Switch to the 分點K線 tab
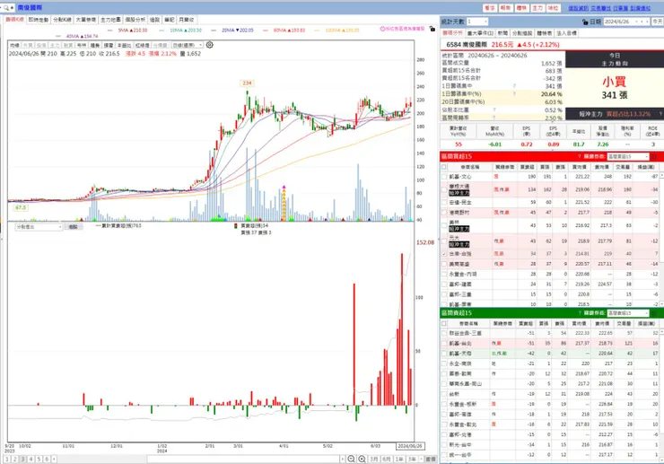The height and width of the screenshot is (464, 664). pyautogui.click(x=62, y=20)
